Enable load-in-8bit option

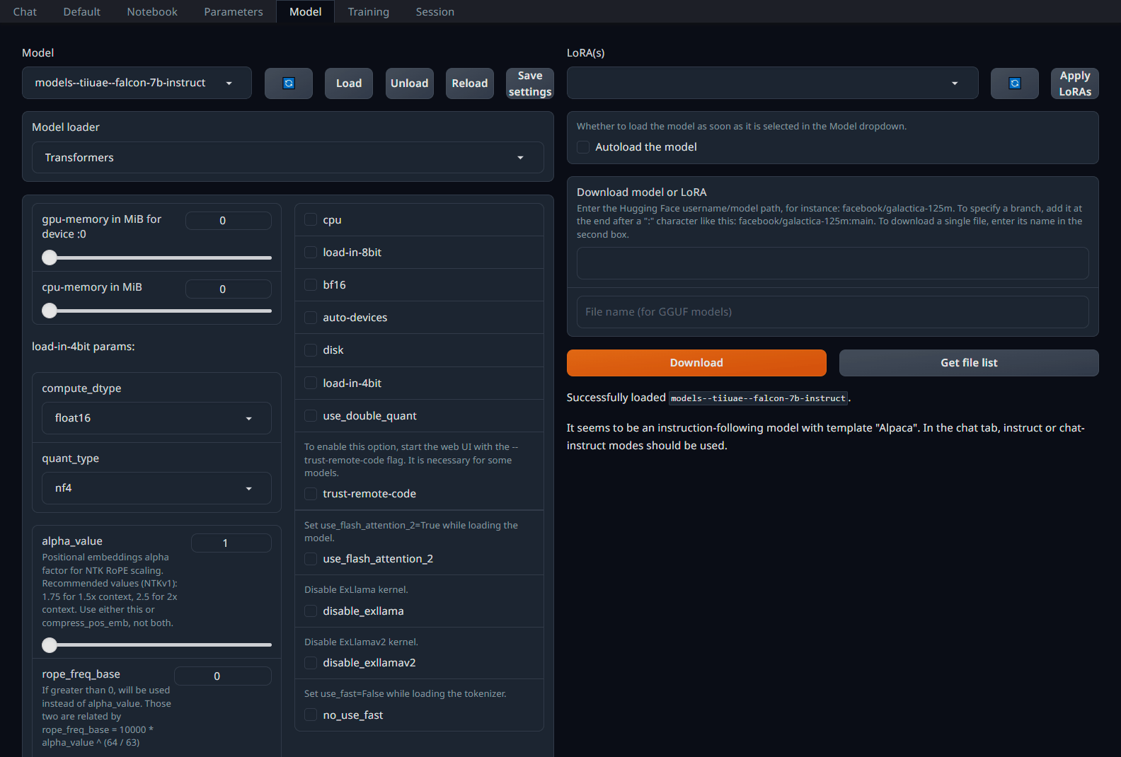pyautogui.click(x=311, y=252)
